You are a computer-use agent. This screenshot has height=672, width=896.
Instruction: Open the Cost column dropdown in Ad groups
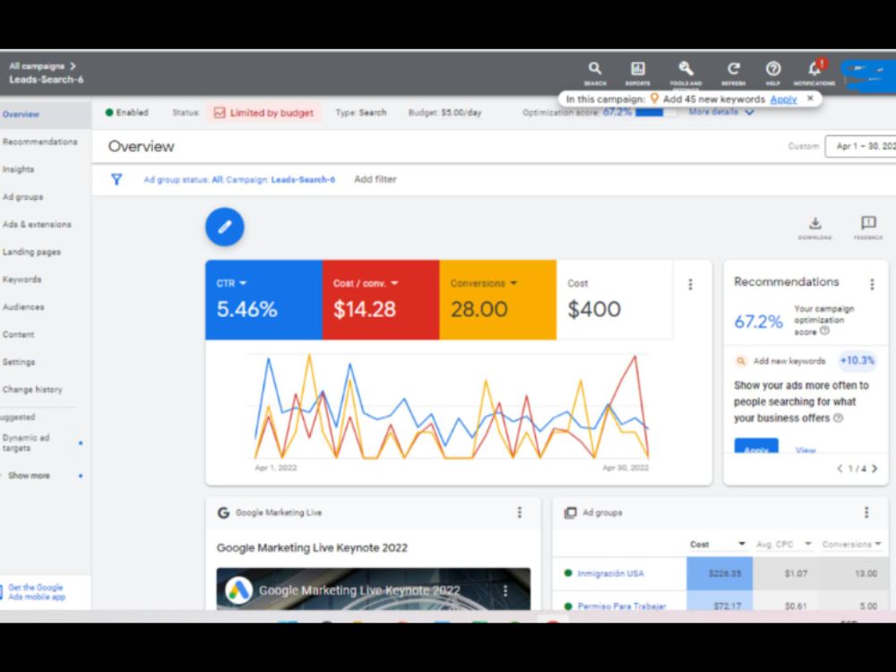[742, 544]
